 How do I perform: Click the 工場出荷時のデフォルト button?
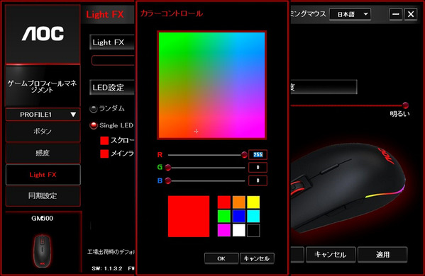111,252
